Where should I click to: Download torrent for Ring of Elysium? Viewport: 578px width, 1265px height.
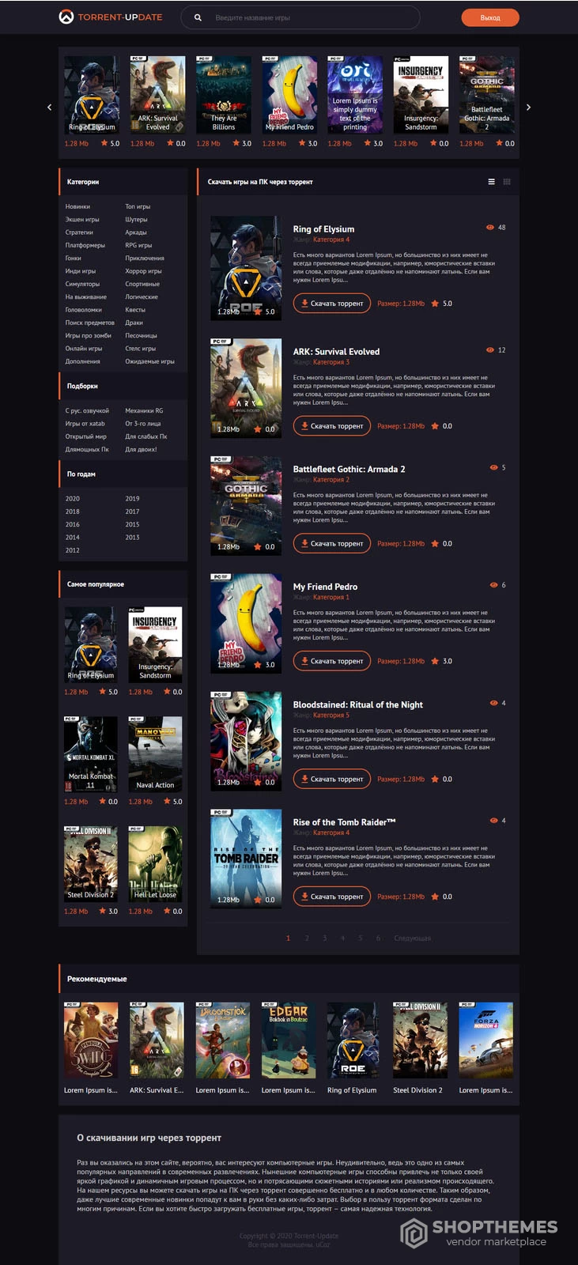[331, 304]
